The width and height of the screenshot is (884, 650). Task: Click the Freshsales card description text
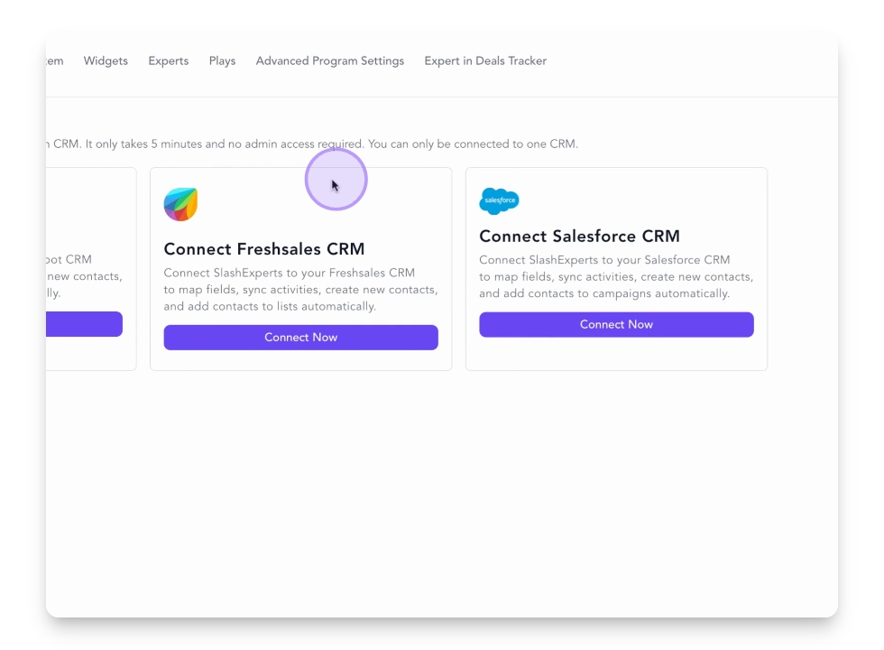(x=300, y=290)
